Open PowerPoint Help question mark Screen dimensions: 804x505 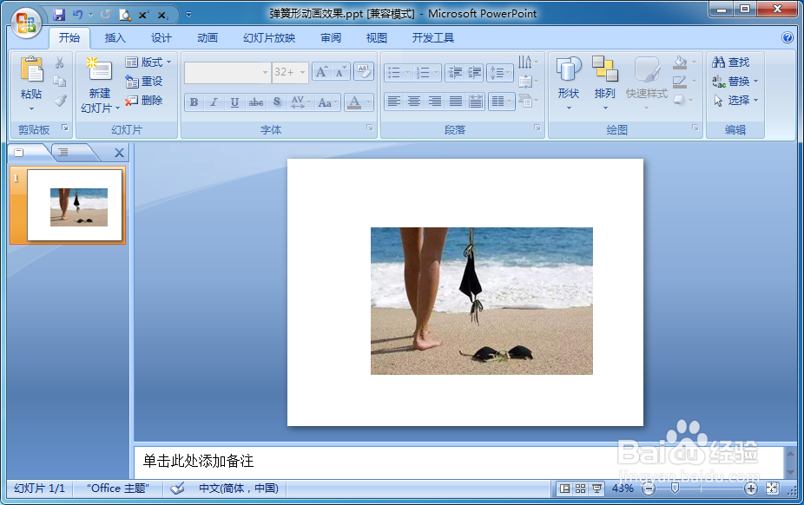coord(788,37)
